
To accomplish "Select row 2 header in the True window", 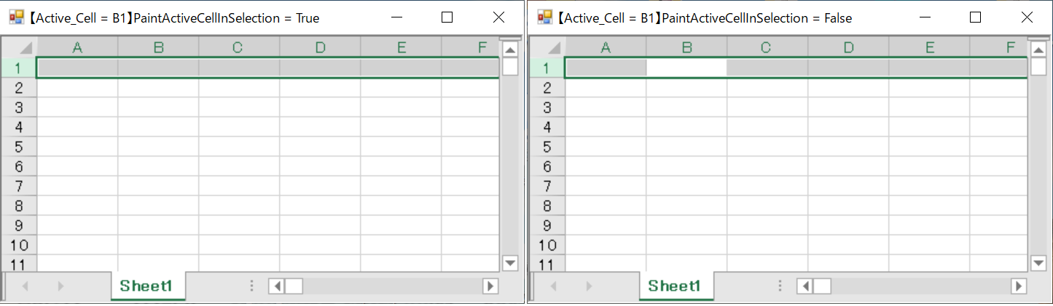I will (x=19, y=87).
